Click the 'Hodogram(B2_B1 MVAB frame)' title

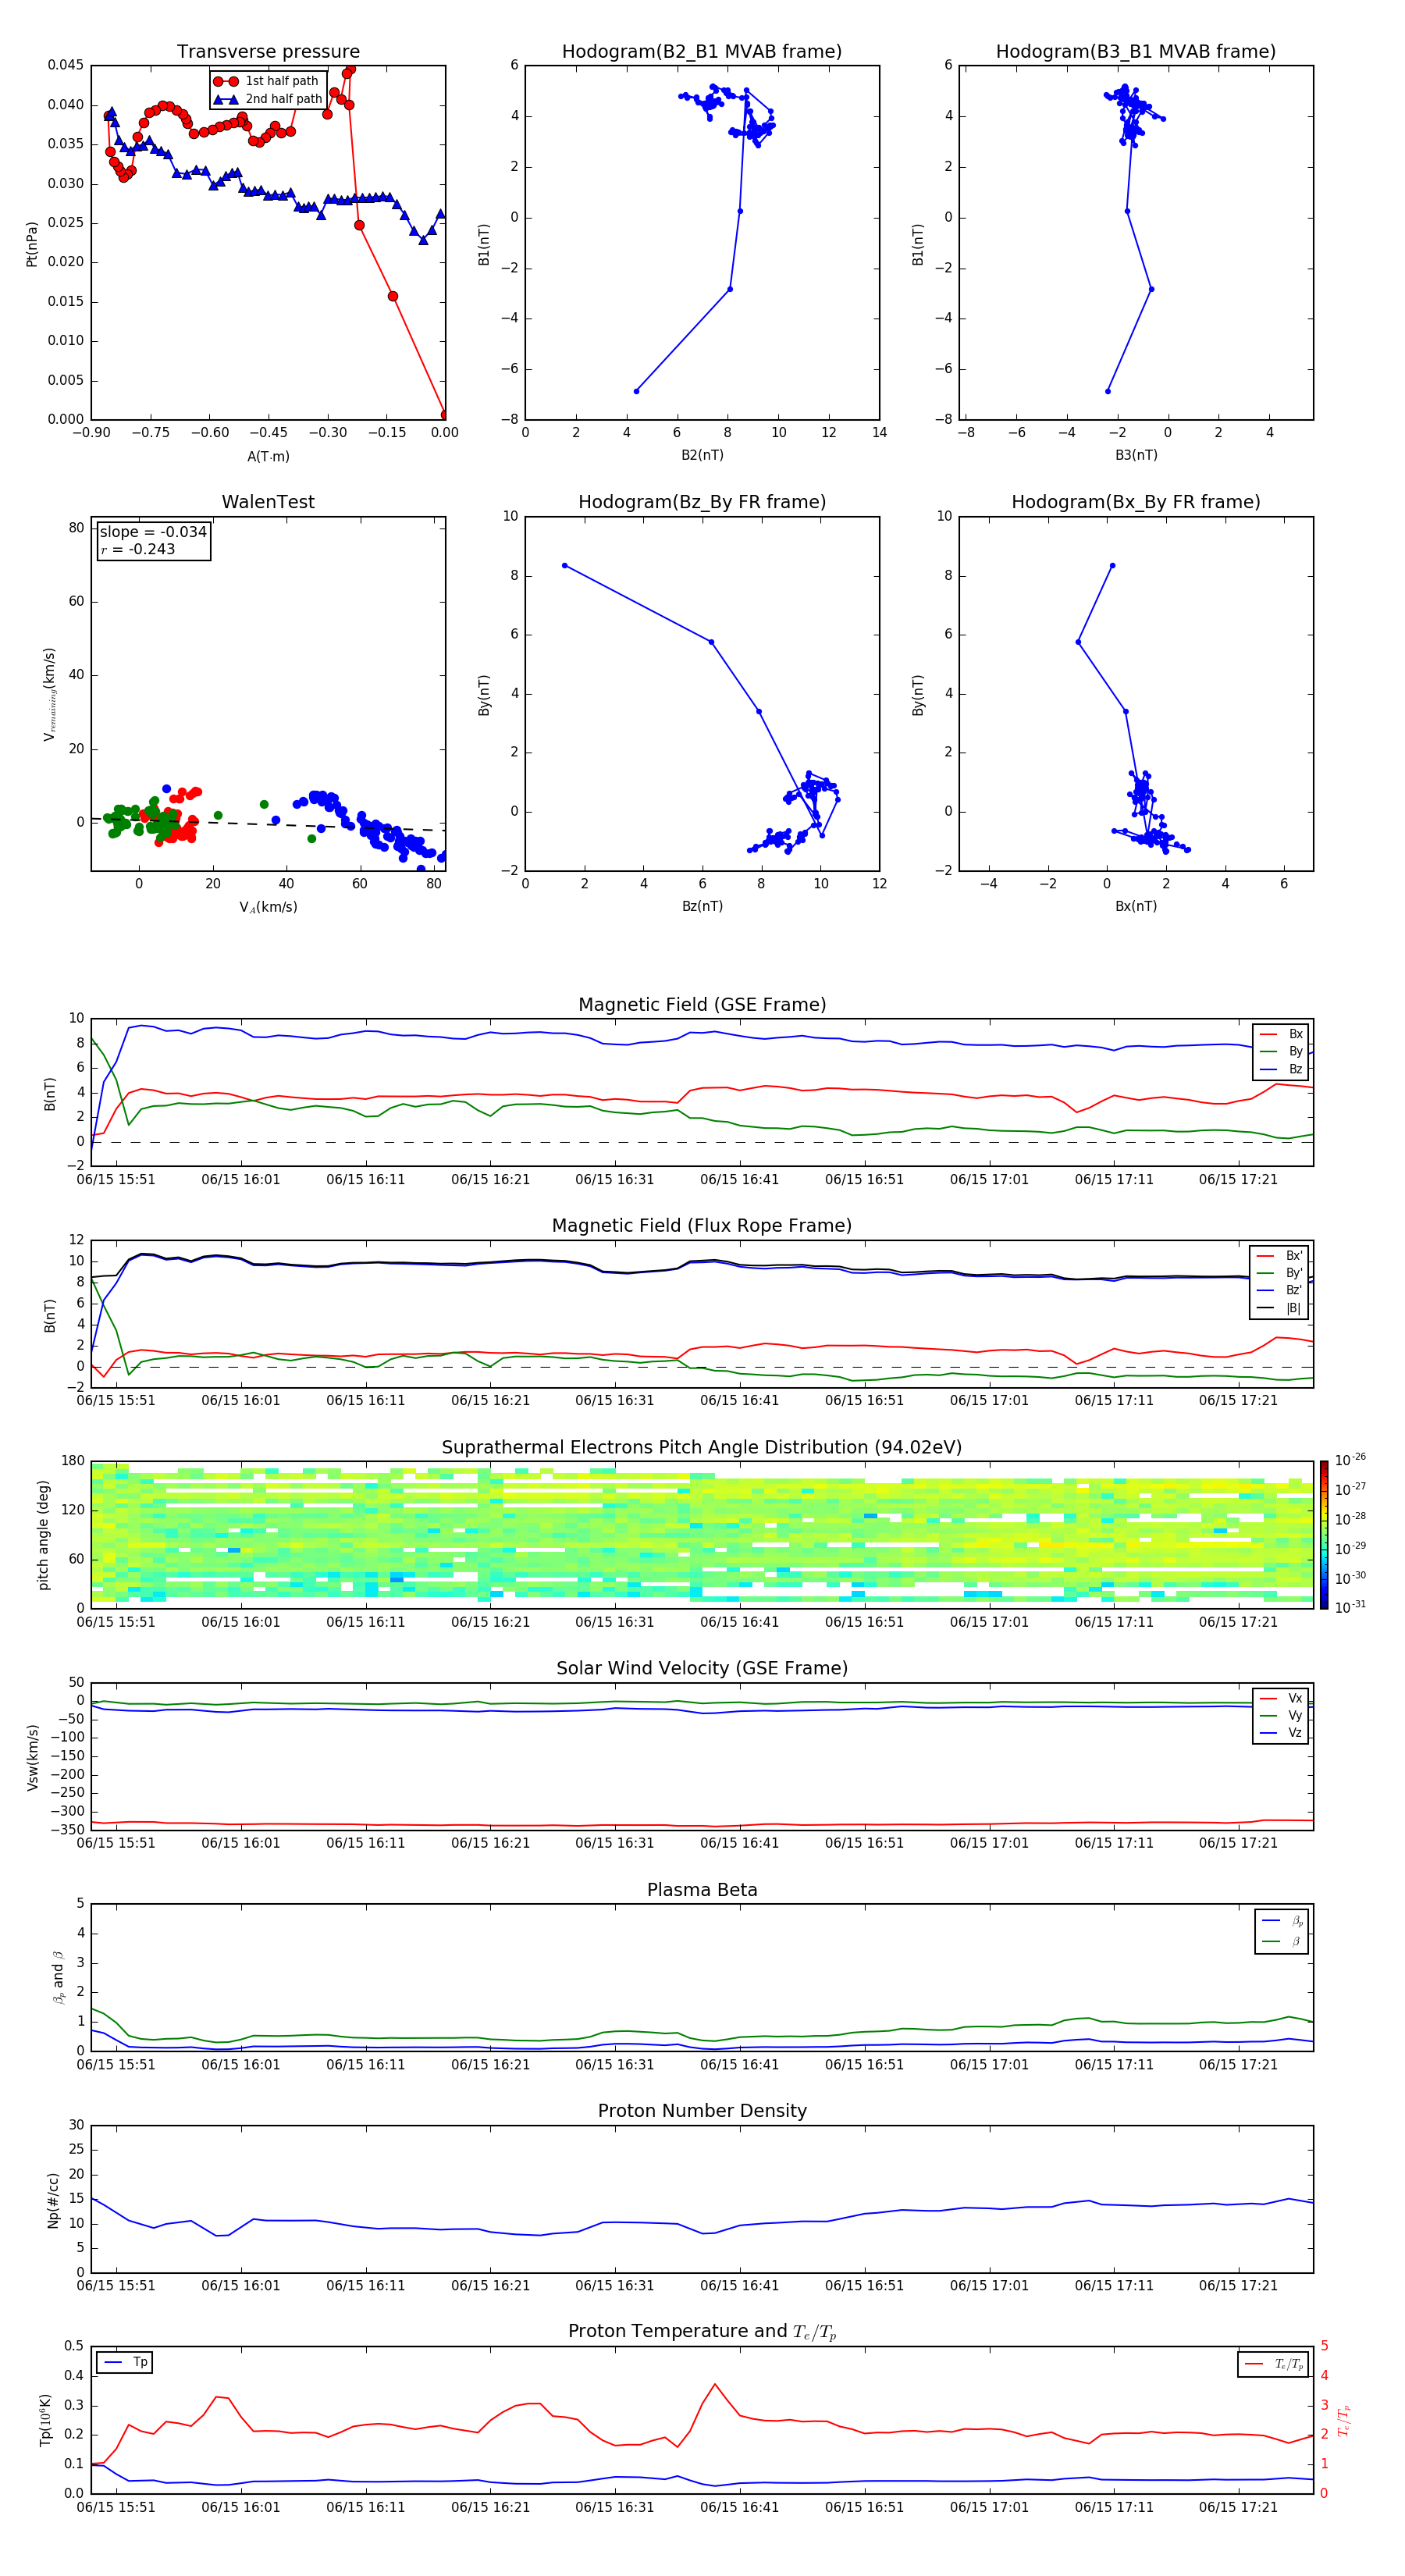coord(702,52)
